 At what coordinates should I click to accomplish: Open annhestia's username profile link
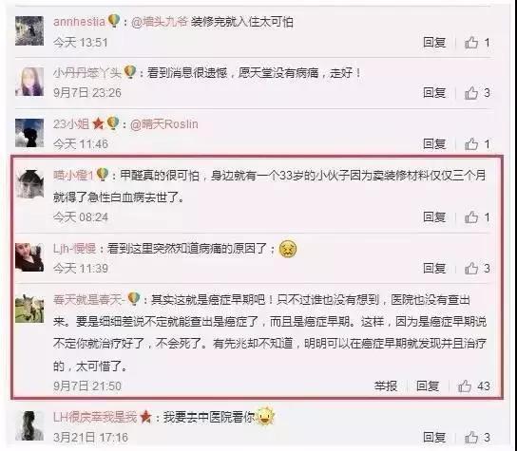pos(79,22)
